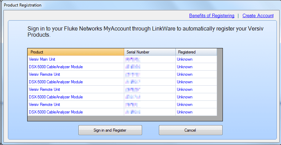Select the last DSX-5000 CableAnalyzer Module row
Viewport: 281px width, 145px height.
(x=56, y=112)
